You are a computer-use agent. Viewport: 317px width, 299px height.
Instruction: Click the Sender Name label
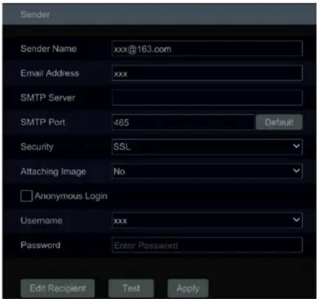point(49,49)
